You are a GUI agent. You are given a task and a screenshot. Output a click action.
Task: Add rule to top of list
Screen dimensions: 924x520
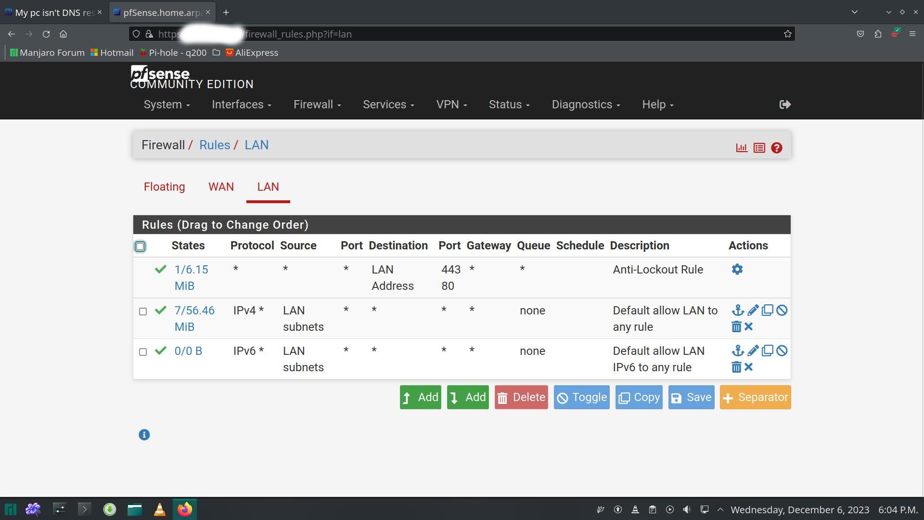pos(420,397)
